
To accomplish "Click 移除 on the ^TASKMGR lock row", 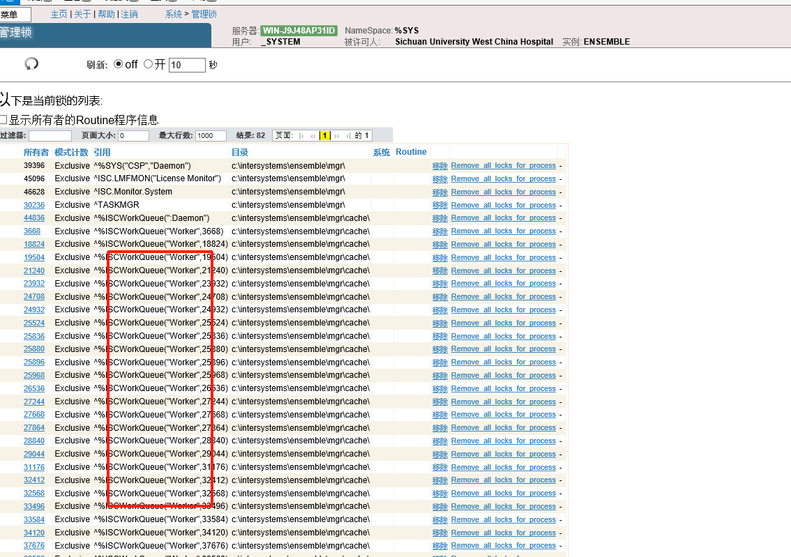I will click(439, 204).
